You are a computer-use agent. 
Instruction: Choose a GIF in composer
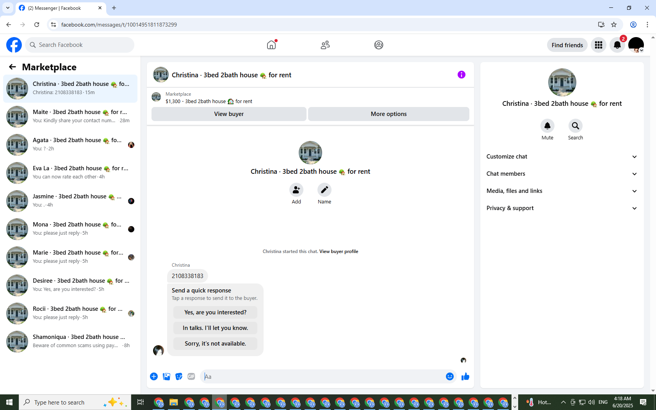click(x=191, y=376)
